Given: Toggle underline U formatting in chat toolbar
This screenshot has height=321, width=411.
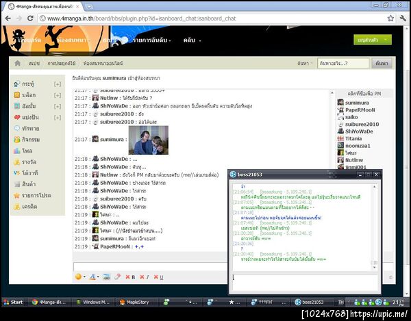Looking at the screenshot, I should (x=158, y=277).
